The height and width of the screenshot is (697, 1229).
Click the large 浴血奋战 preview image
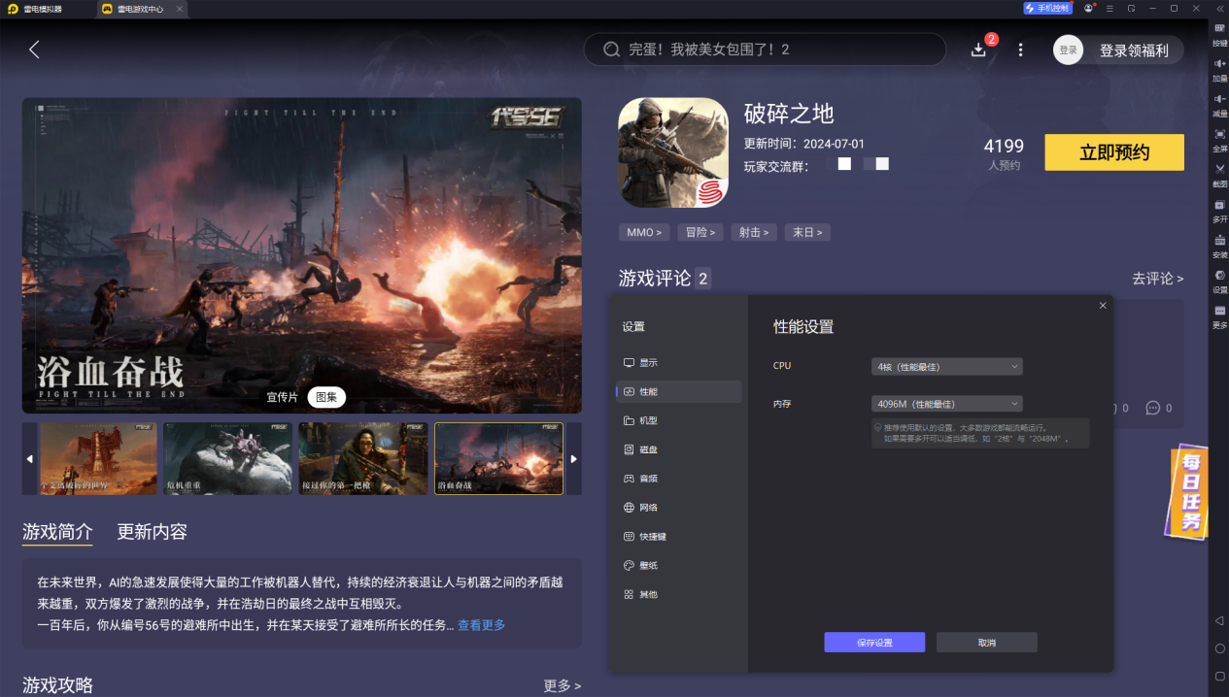302,255
